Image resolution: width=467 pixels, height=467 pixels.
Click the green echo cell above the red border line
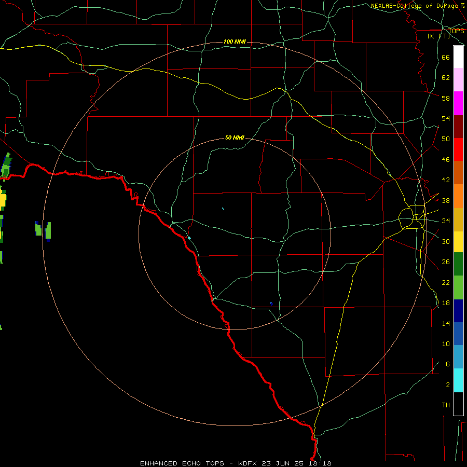(x=6, y=166)
